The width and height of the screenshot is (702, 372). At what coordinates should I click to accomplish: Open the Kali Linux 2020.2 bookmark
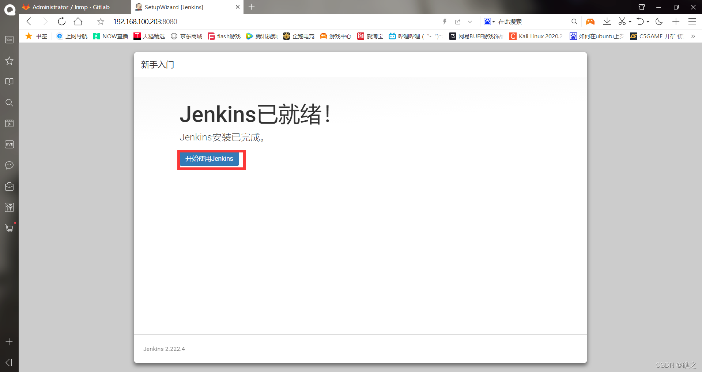(536, 36)
